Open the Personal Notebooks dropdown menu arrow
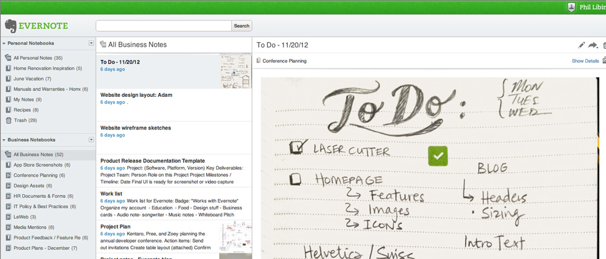The height and width of the screenshot is (259, 606). [92, 43]
